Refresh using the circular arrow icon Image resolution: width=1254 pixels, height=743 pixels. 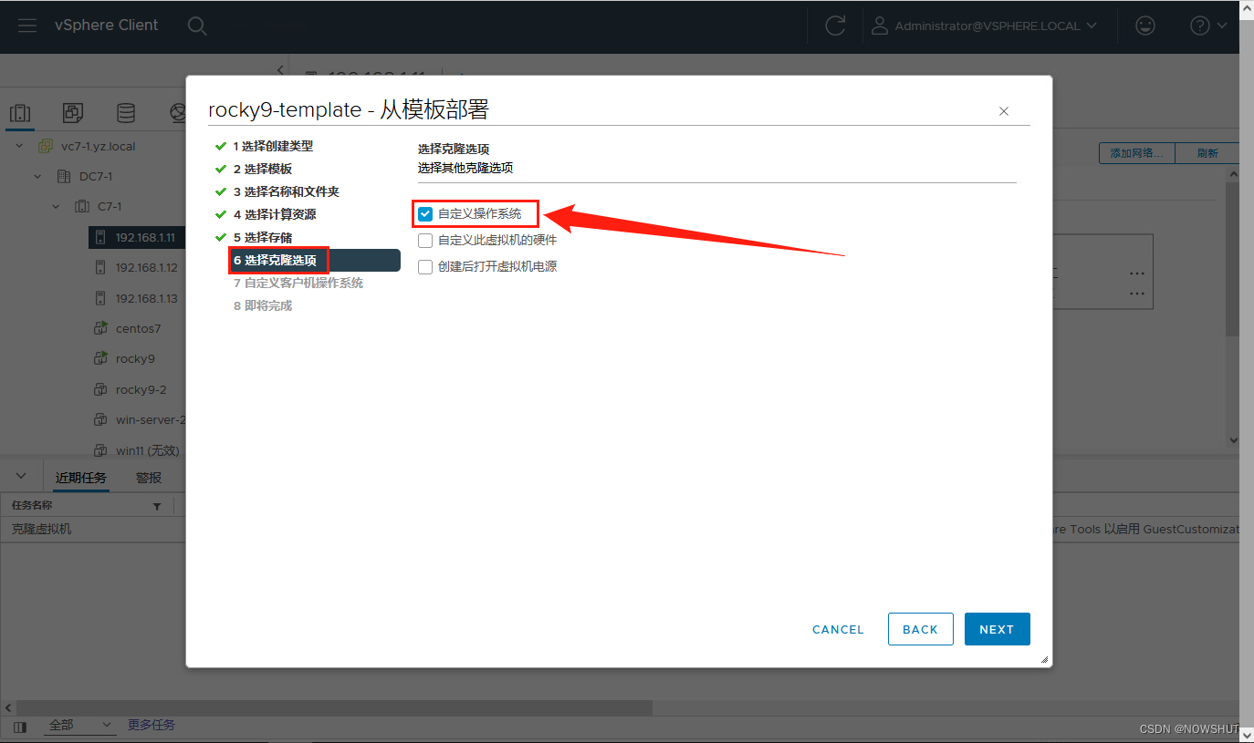[835, 26]
